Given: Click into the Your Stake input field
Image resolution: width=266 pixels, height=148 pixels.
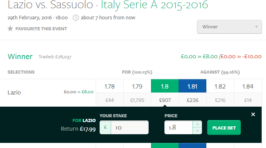Looking at the screenshot, I should click(x=130, y=128).
